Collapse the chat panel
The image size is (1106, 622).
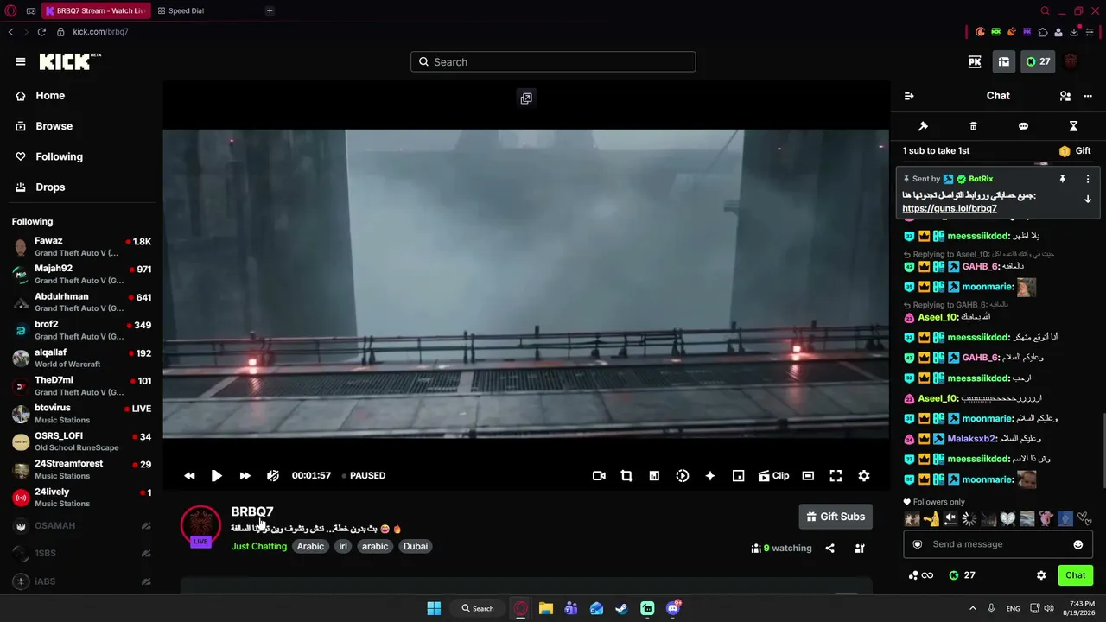909,96
